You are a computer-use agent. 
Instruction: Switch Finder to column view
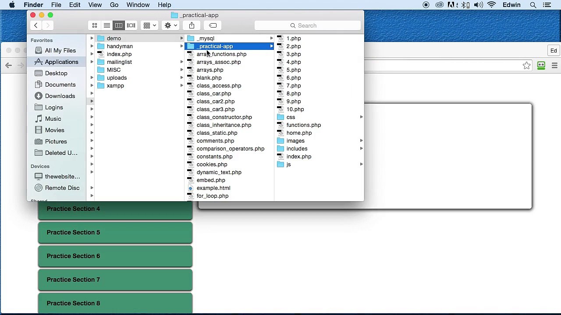(x=119, y=25)
